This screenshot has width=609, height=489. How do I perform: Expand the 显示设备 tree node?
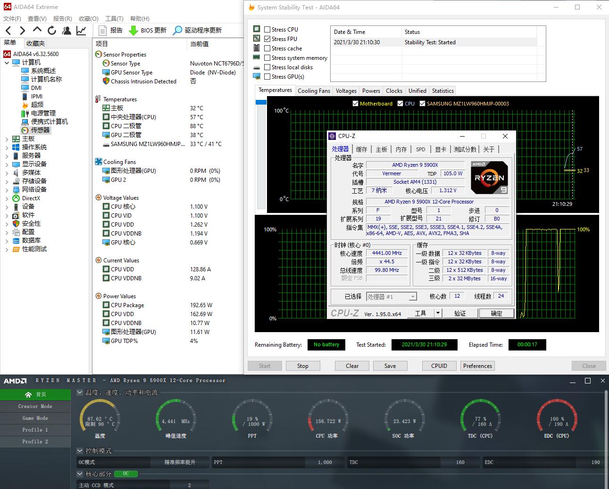tap(7, 164)
